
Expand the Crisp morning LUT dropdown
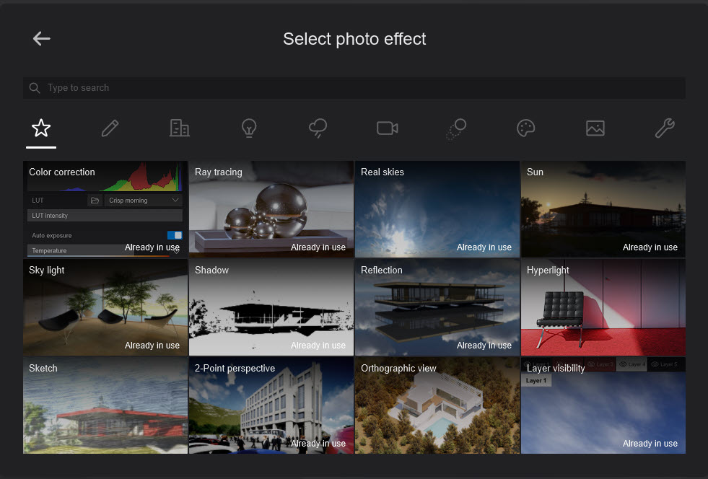(x=144, y=201)
